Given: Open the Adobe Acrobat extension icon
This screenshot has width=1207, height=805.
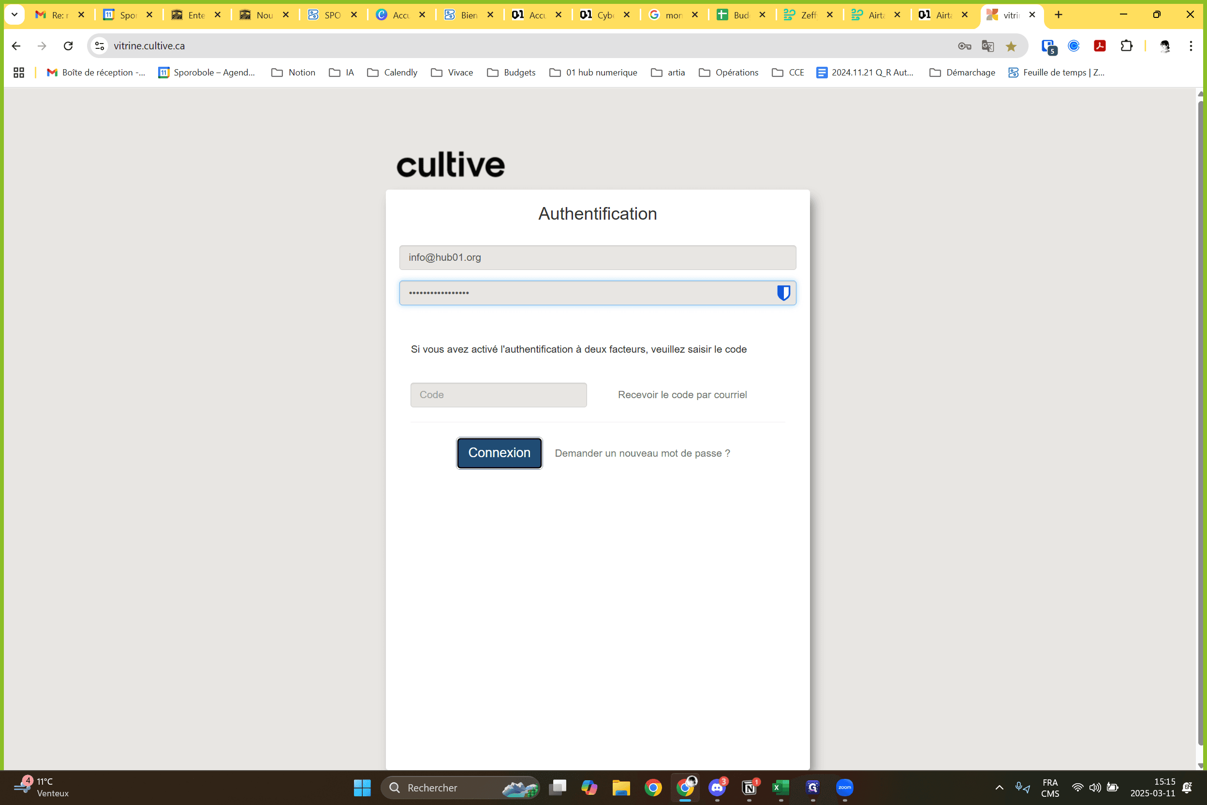Looking at the screenshot, I should pos(1099,45).
